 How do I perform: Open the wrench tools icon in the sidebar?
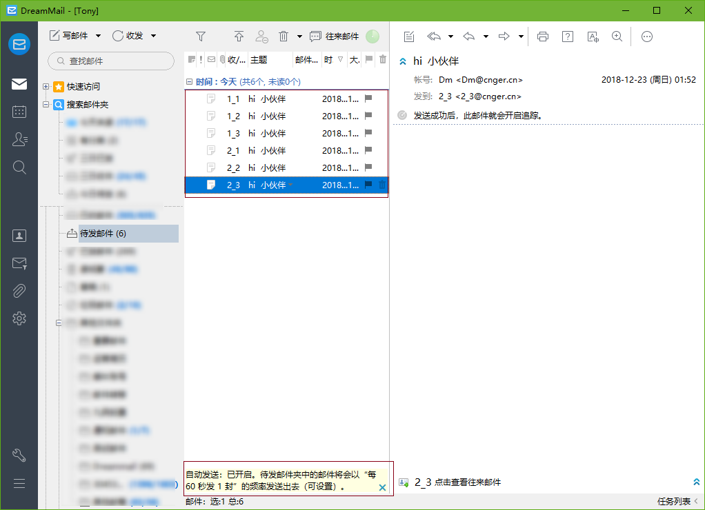[19, 456]
